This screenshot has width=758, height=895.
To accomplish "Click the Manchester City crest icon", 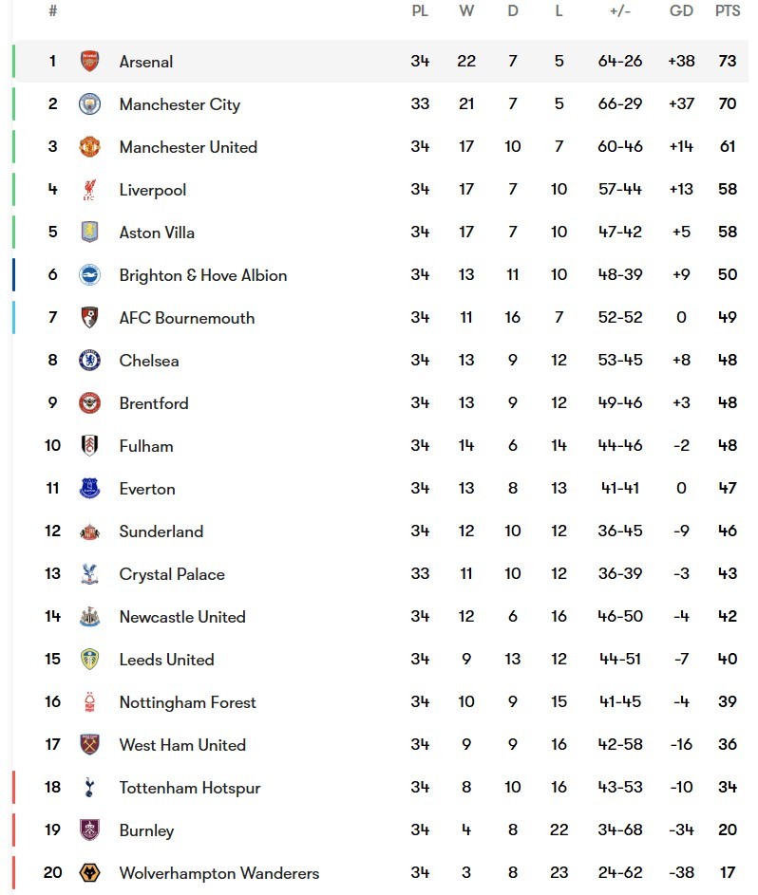I will (x=89, y=104).
